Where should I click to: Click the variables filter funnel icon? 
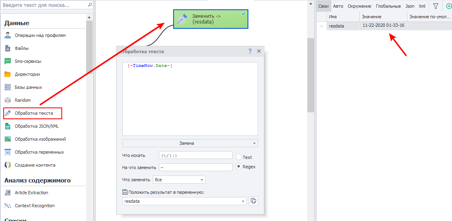(436, 6)
